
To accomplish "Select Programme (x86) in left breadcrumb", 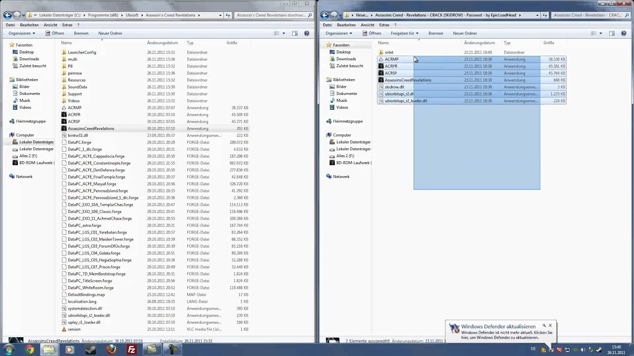I will pyautogui.click(x=102, y=15).
